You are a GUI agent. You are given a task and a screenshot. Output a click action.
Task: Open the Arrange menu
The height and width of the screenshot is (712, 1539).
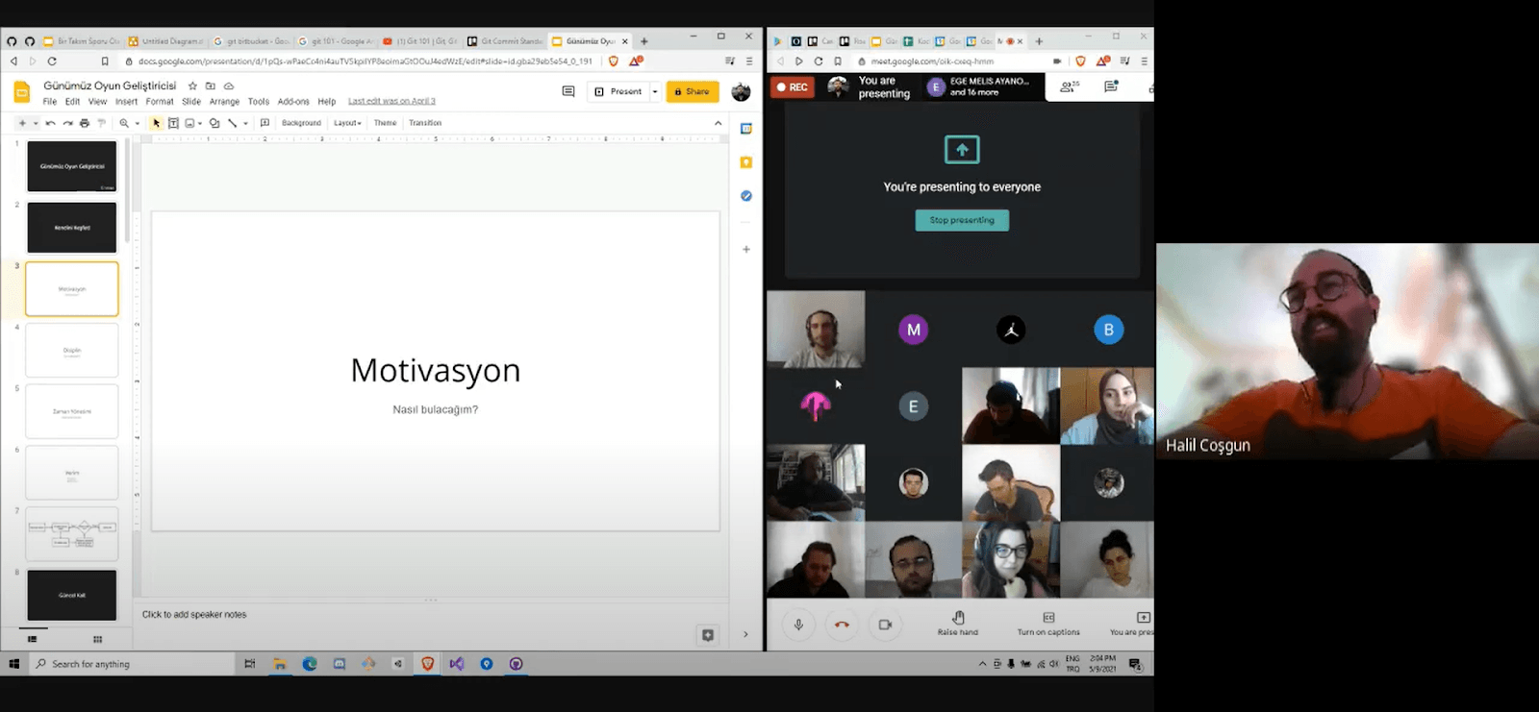coord(224,102)
